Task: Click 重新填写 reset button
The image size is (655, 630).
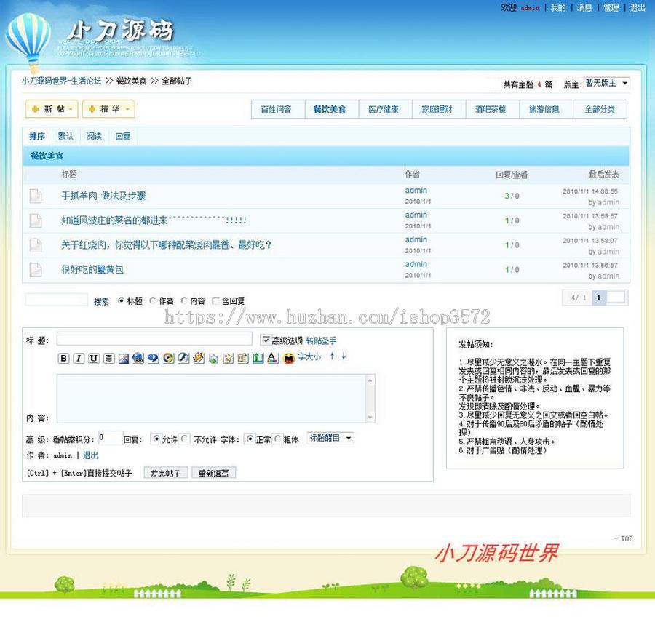Action: tap(213, 473)
